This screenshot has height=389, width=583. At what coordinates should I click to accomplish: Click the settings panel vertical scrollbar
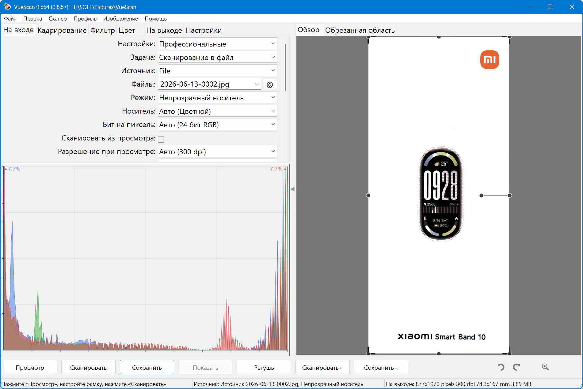pos(285,67)
